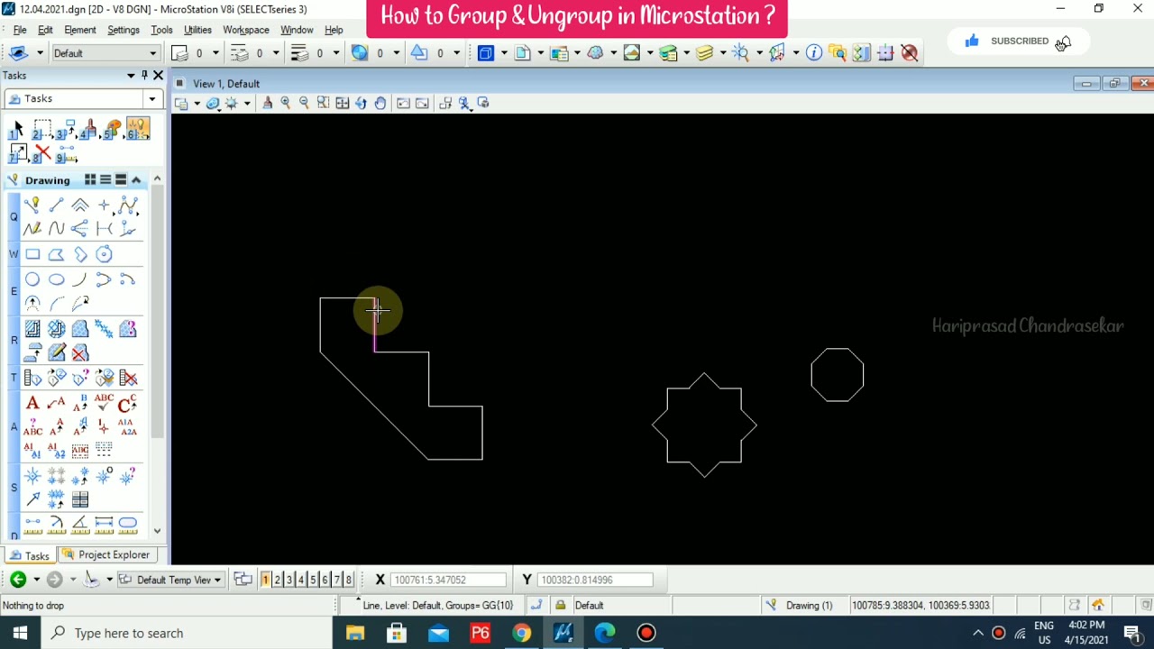
Task: Toggle view 8 button
Action: point(348,580)
